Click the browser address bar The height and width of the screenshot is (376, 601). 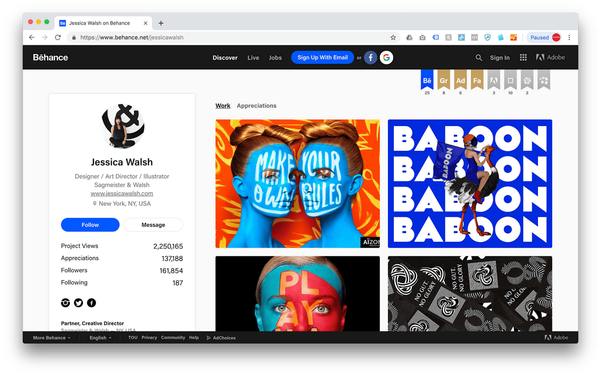(233, 38)
